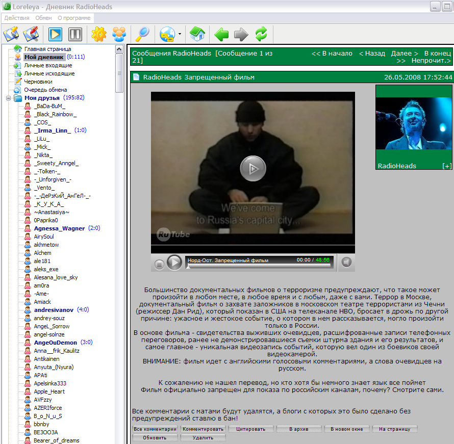Click the globe network toolbar icon
This screenshot has width=454, height=444.
click(x=167, y=34)
